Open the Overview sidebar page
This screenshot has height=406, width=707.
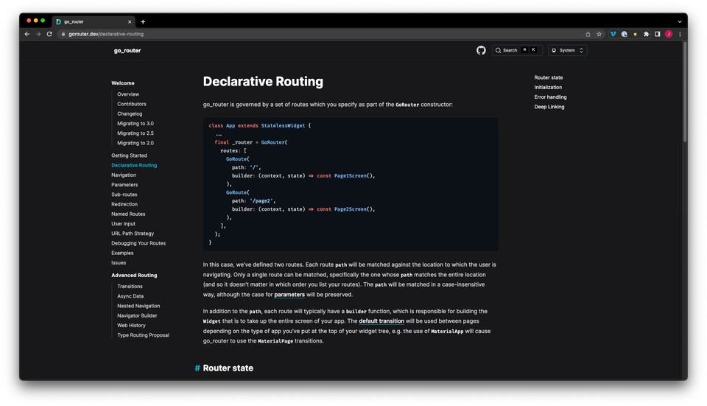click(x=128, y=94)
